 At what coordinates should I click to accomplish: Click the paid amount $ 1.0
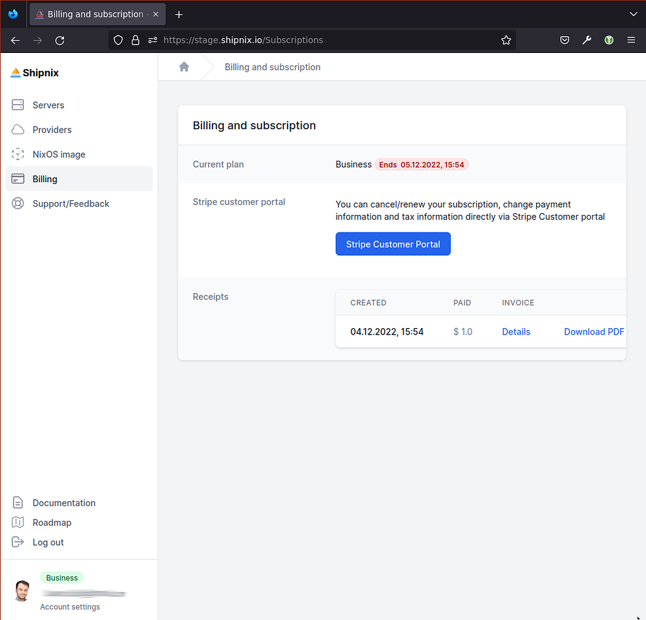click(463, 331)
